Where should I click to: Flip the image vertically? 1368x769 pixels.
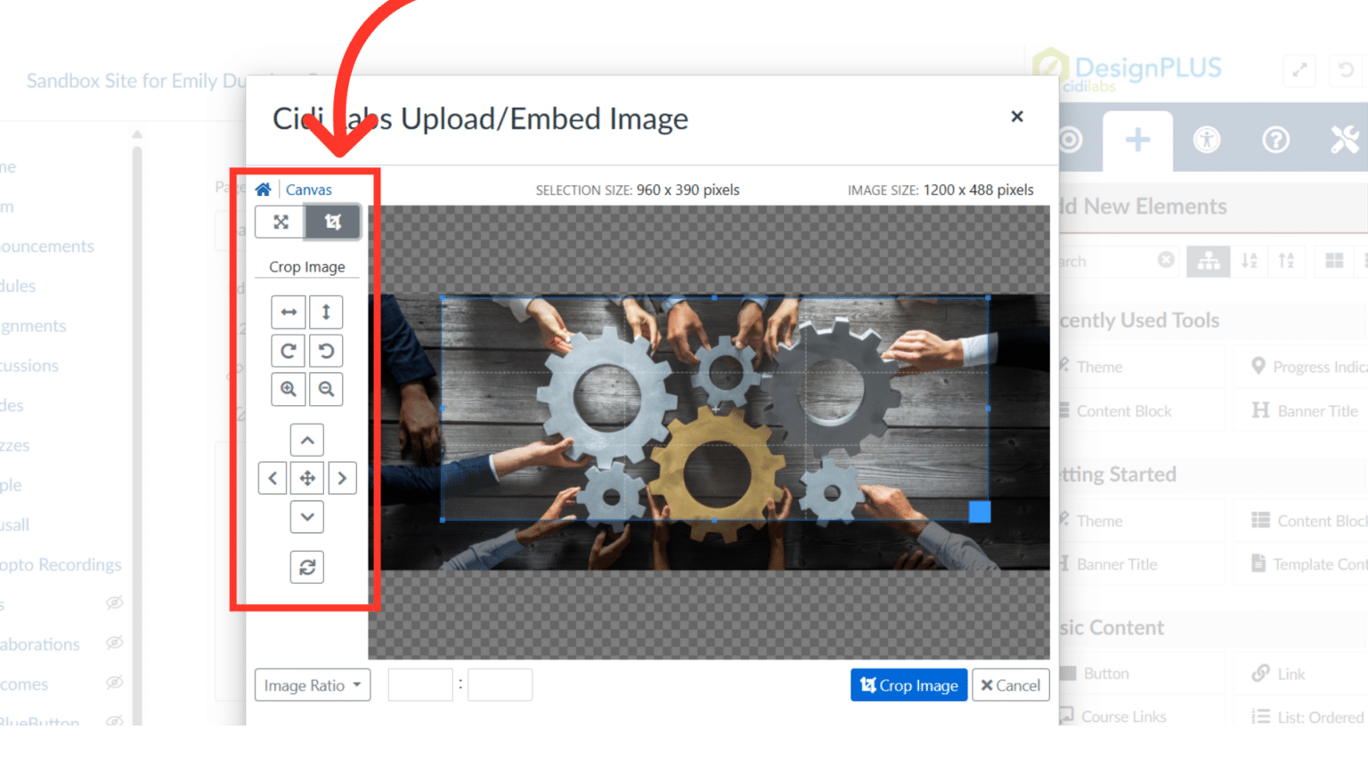[x=326, y=312]
